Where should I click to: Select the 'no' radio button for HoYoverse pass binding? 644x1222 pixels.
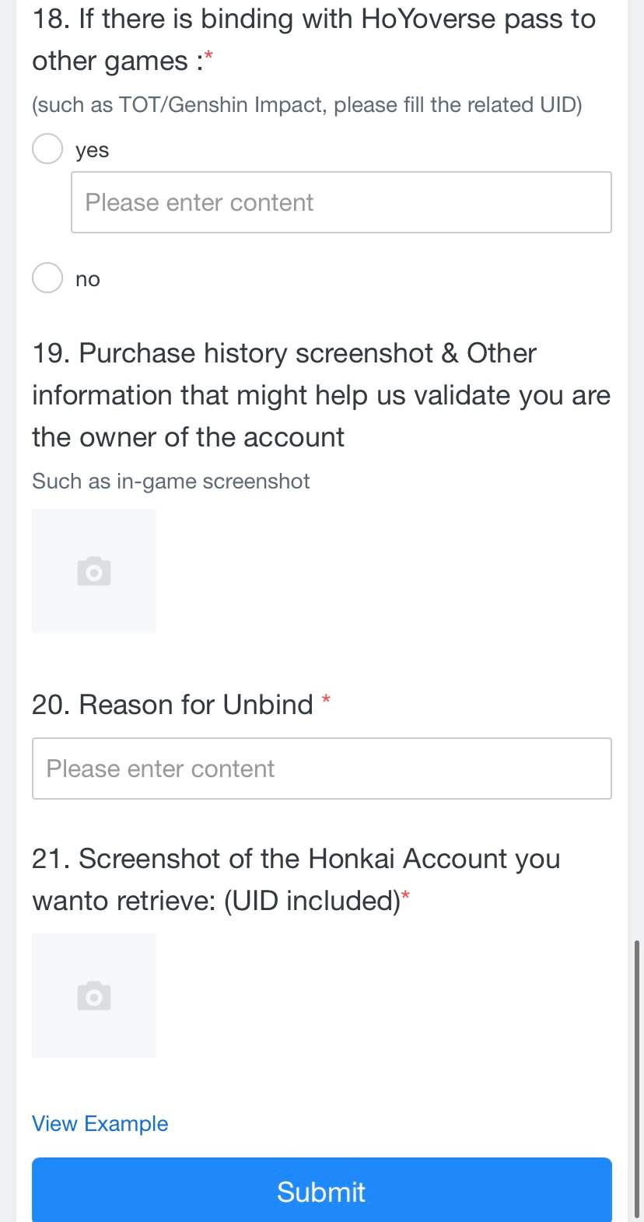coord(47,278)
